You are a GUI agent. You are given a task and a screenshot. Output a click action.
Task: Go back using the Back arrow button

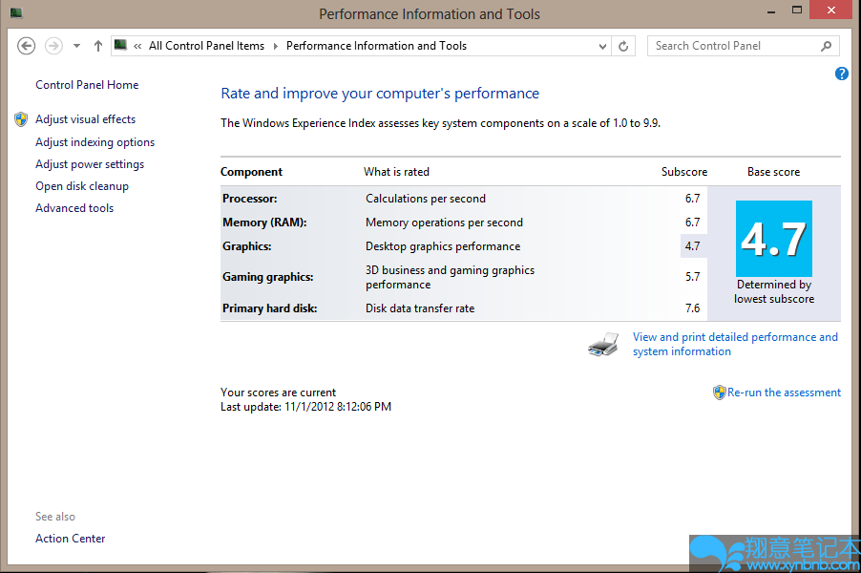27,46
